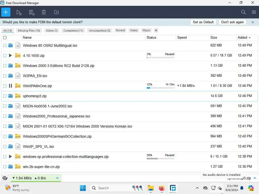Expand the speed panel chevron
Image resolution: width=259 pixels, height=194 pixels.
[x=57, y=178]
